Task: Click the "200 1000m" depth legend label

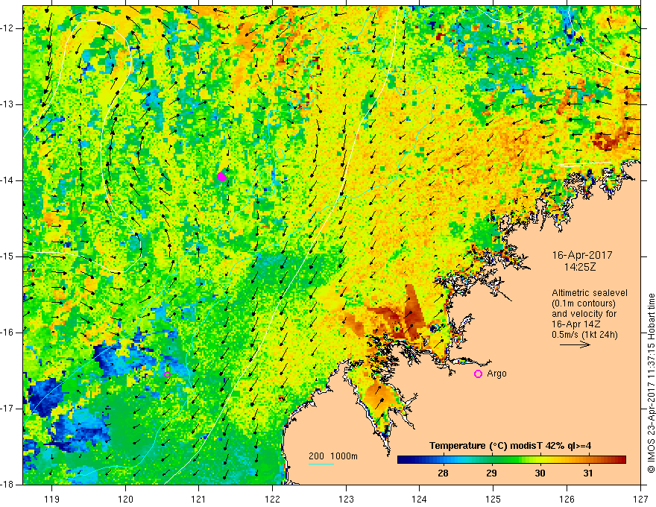Action: coord(333,456)
